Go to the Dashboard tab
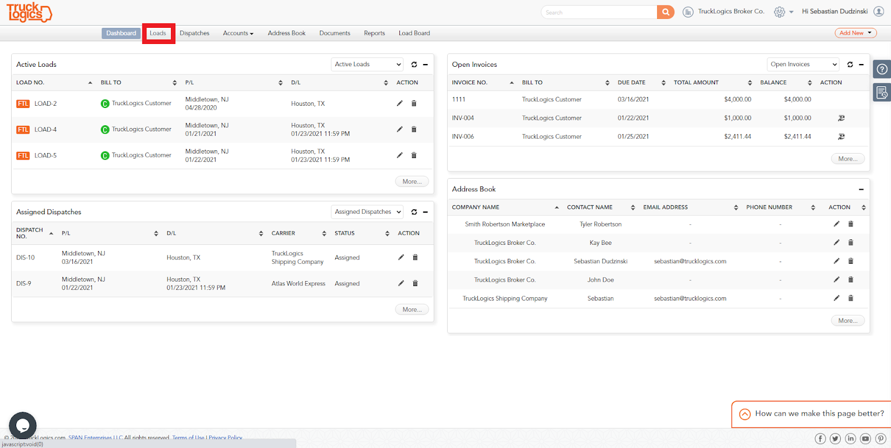The image size is (891, 448). pos(121,33)
